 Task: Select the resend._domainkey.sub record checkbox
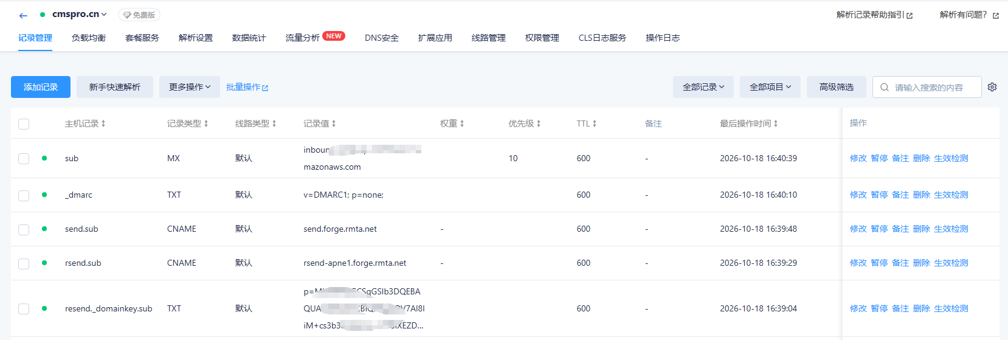(x=24, y=309)
